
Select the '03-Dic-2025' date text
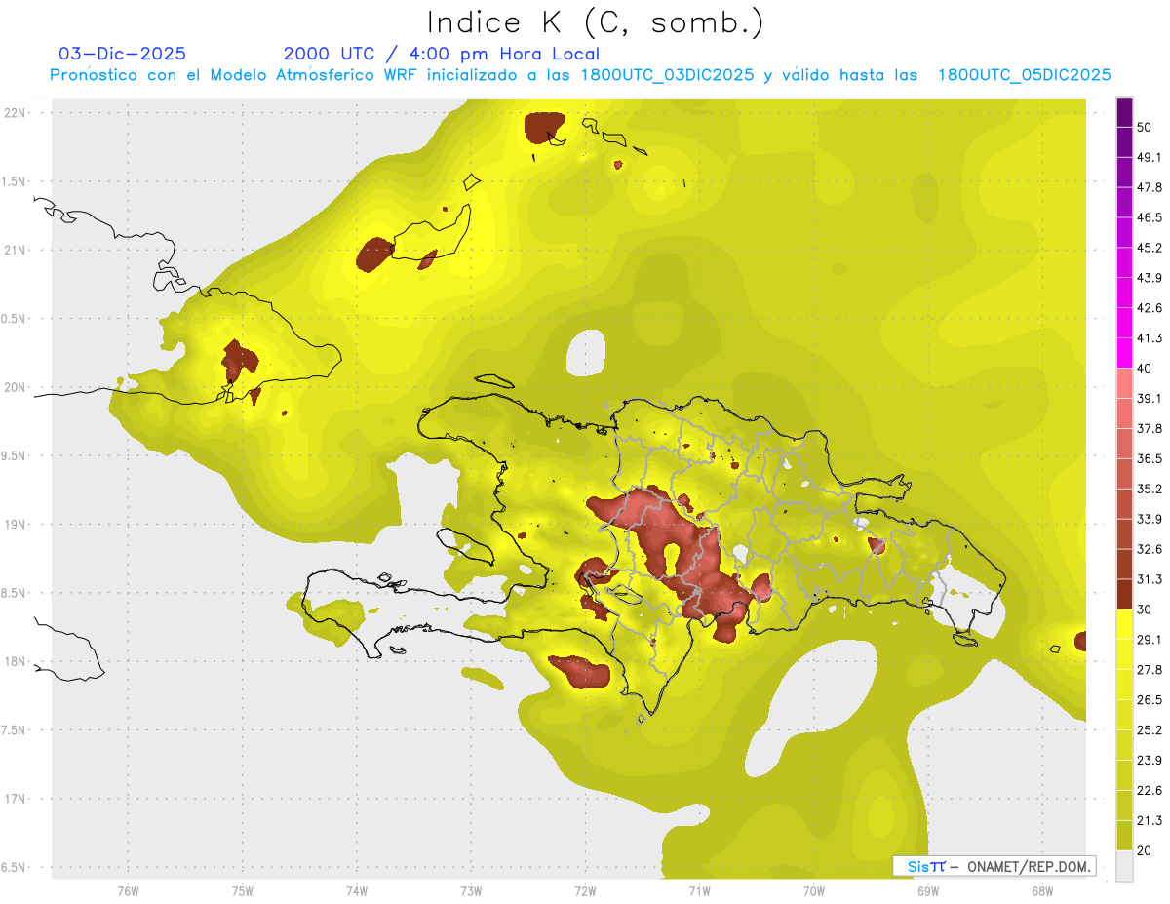pyautogui.click(x=122, y=54)
